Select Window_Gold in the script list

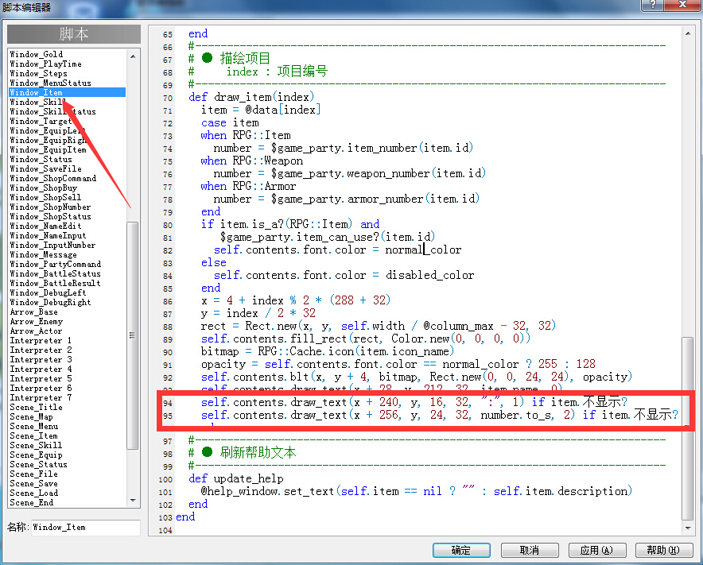(x=37, y=54)
